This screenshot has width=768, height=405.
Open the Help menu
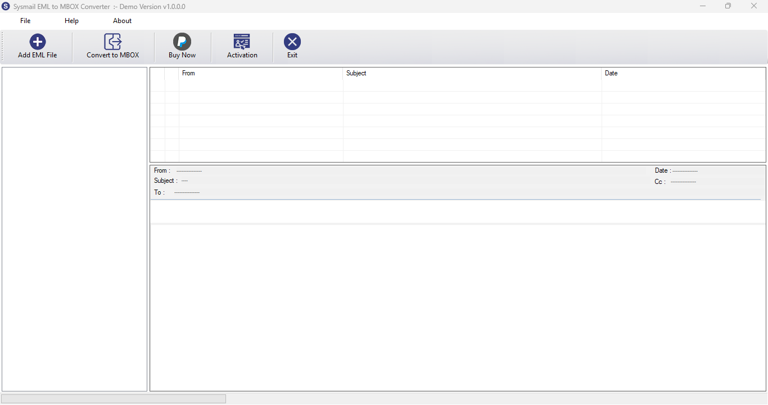pos(71,21)
